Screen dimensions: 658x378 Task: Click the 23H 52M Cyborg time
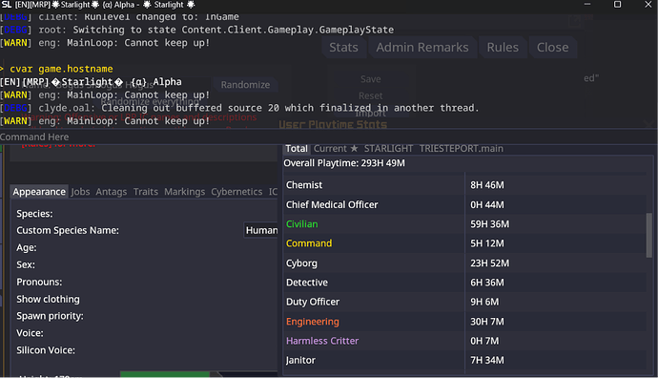point(490,263)
